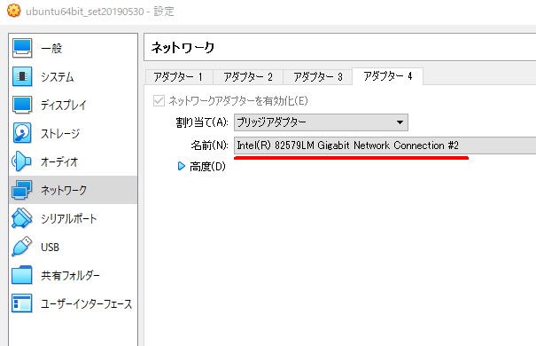
Task: Click the ディスプレイ label in sidebar
Action: [x=64, y=105]
